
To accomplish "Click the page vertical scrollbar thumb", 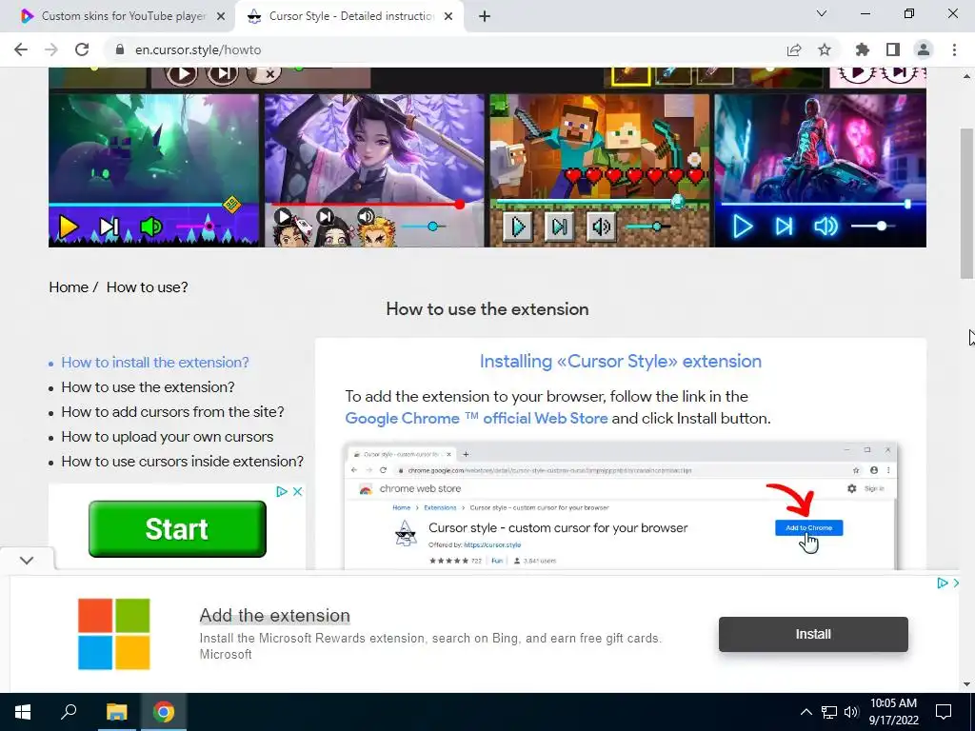I will [x=967, y=204].
